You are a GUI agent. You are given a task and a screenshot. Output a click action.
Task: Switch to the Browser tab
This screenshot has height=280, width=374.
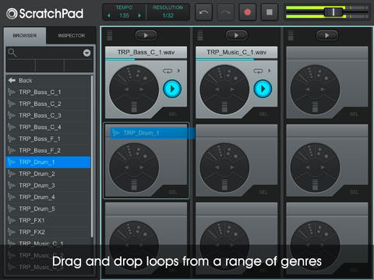(x=25, y=36)
